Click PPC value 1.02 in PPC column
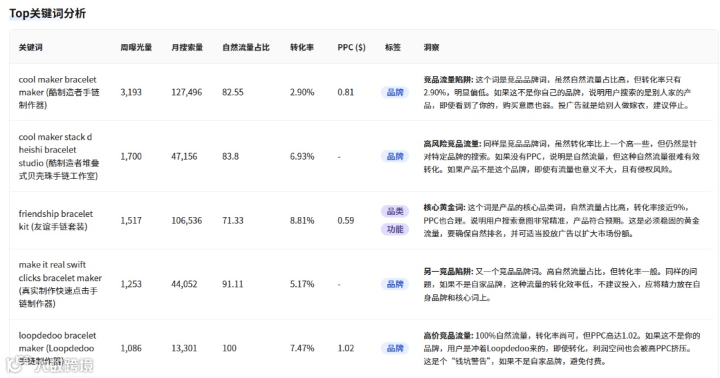The image size is (720, 378). [346, 348]
